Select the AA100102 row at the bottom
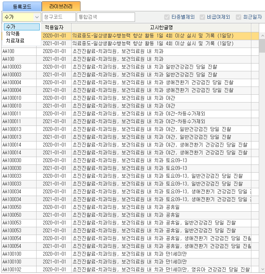265x274 pixels. click(117, 269)
